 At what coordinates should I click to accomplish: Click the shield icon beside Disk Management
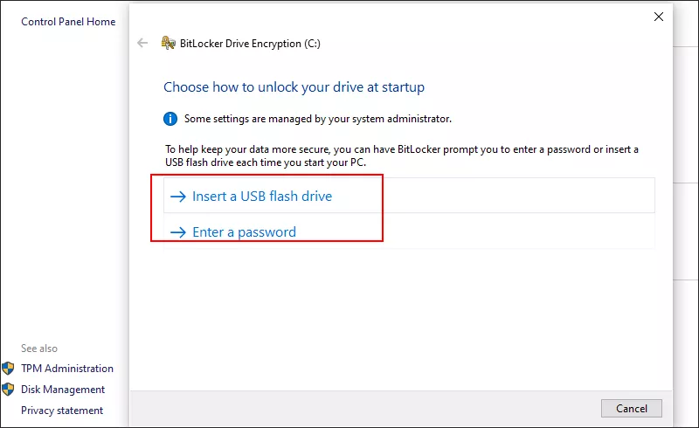click(8, 390)
